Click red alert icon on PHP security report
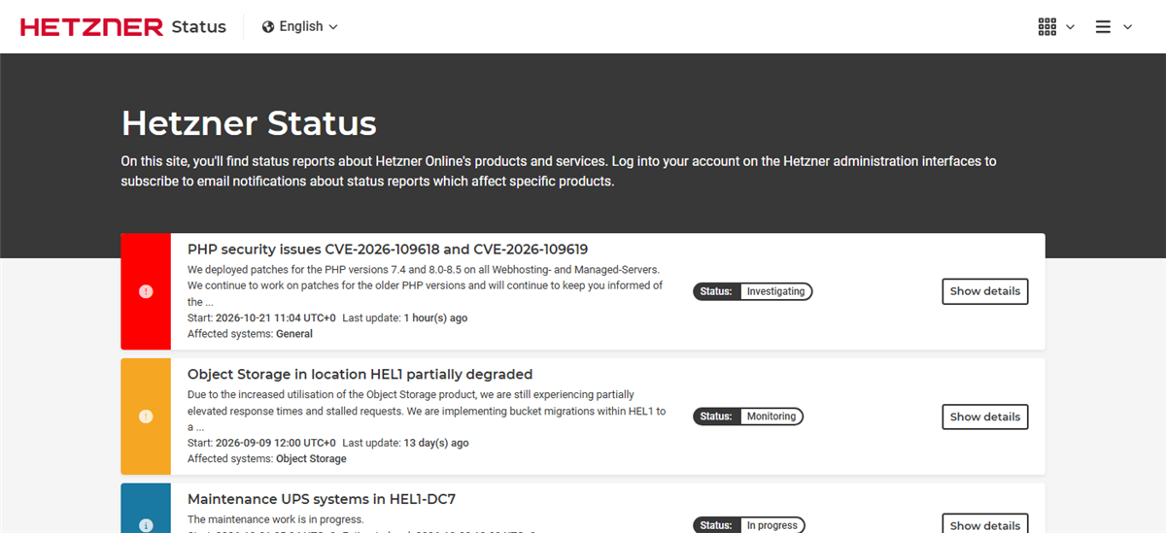 tap(146, 291)
